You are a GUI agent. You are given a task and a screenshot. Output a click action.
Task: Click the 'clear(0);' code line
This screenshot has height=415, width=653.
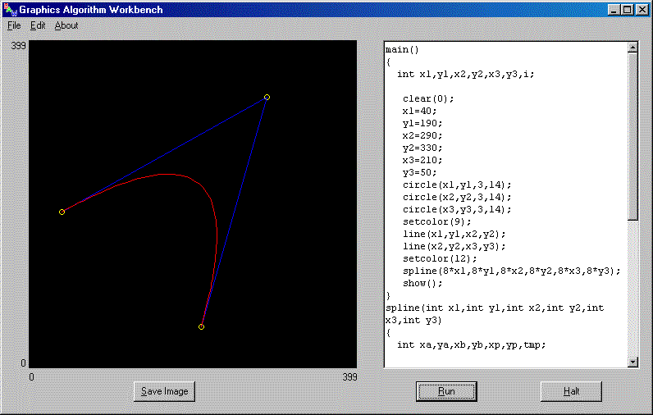[428, 99]
